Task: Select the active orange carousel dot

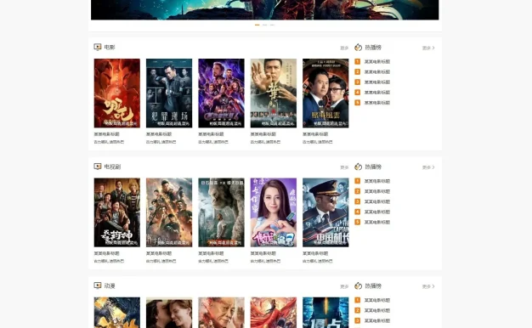Action: pyautogui.click(x=258, y=25)
